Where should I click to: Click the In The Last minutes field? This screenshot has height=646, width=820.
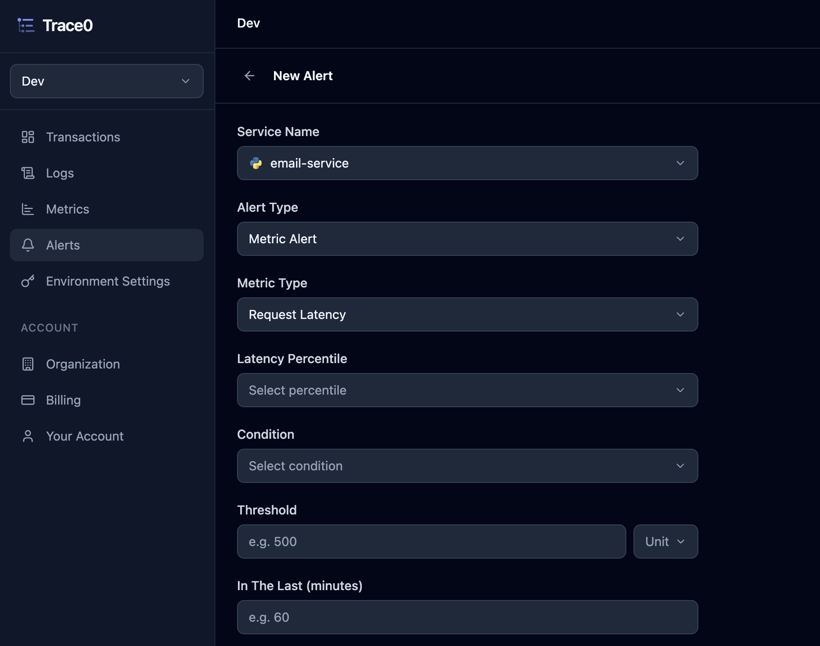(468, 617)
